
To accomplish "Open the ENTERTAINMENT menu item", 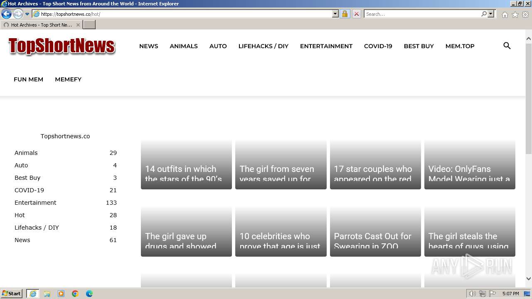I will (x=326, y=46).
